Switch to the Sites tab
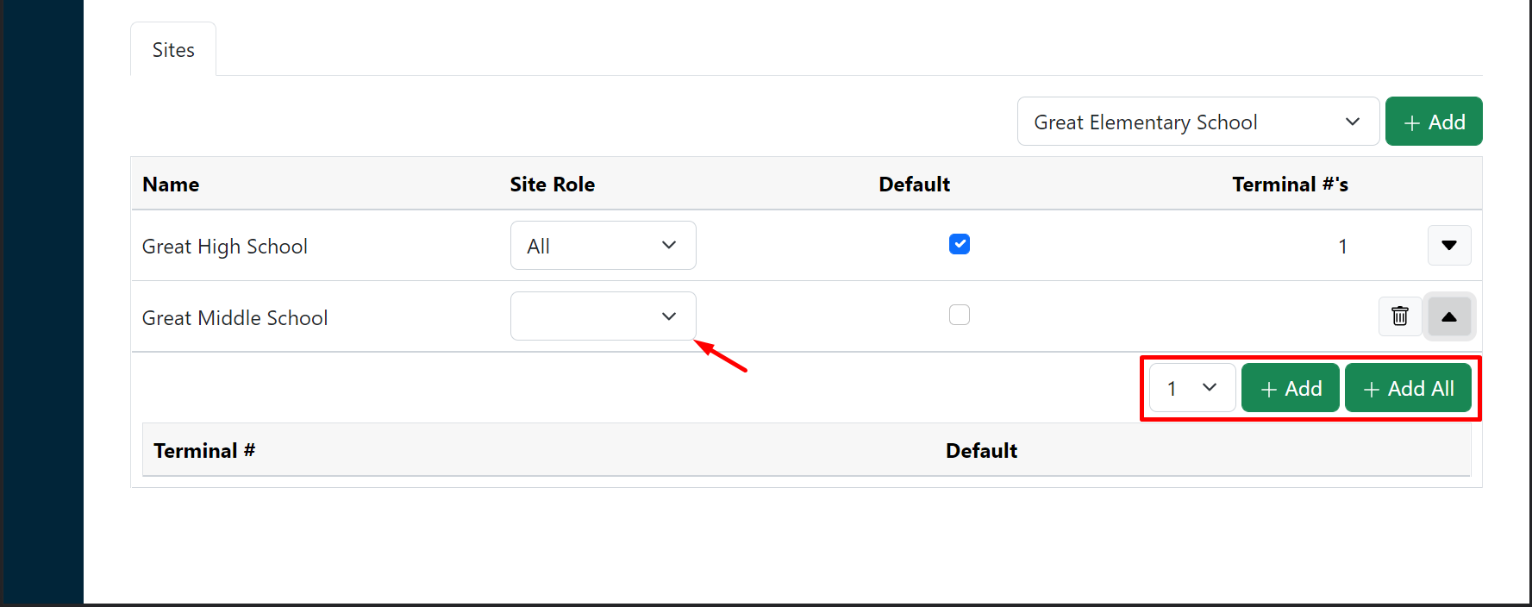1532x607 pixels. (172, 49)
